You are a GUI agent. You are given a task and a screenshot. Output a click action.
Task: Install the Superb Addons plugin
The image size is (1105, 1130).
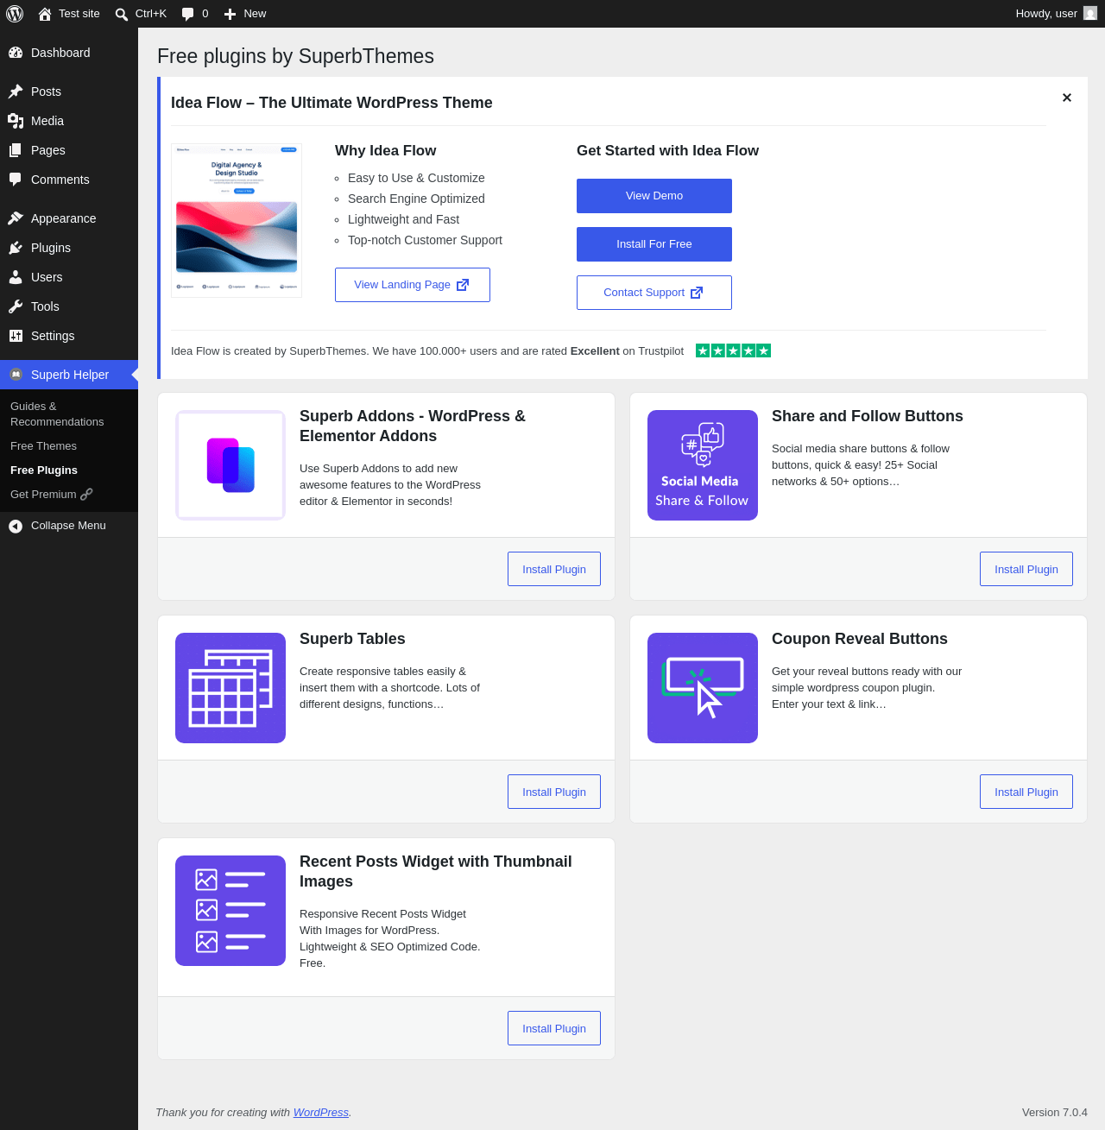pyautogui.click(x=554, y=569)
